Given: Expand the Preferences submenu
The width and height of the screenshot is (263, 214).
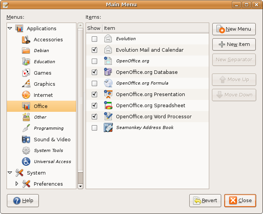Looking at the screenshot, I should 17,184.
